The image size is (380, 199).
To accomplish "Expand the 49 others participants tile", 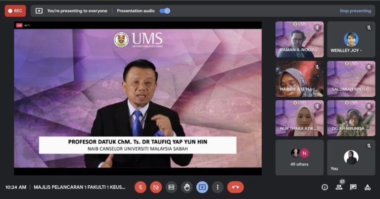I will click(299, 157).
